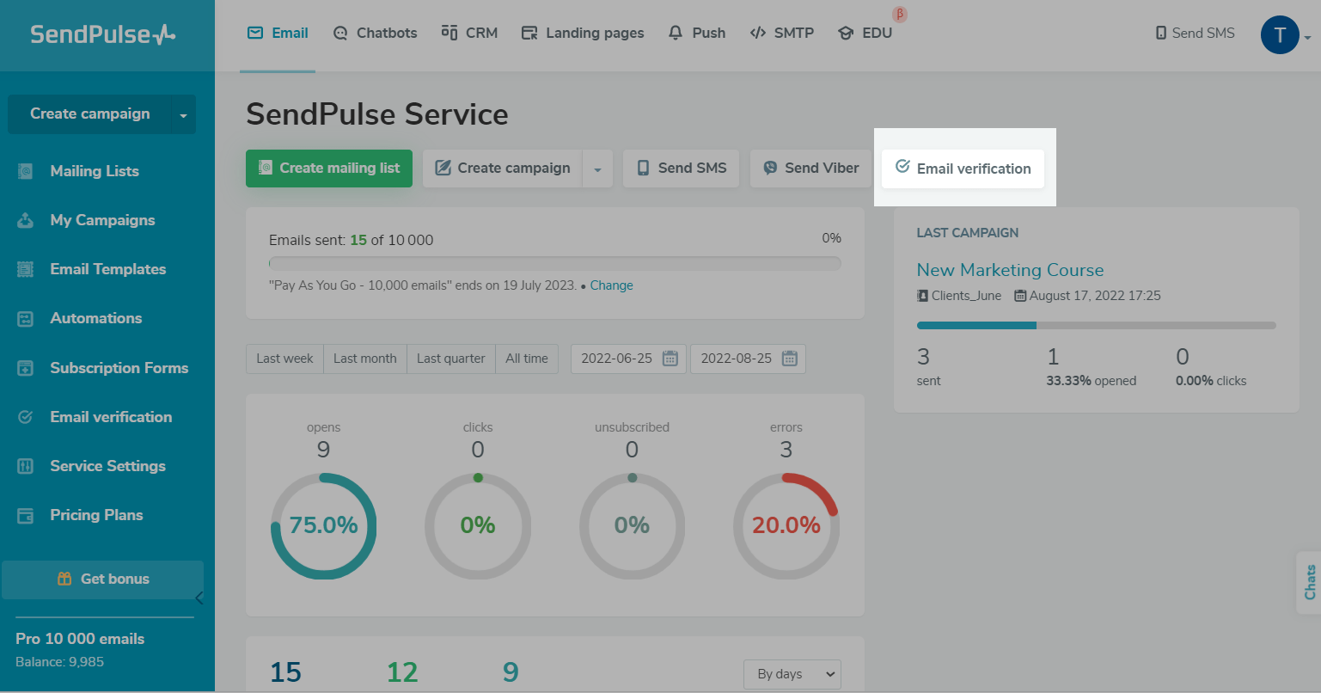Select the Last week period filter
This screenshot has height=693, width=1321.
coord(284,359)
